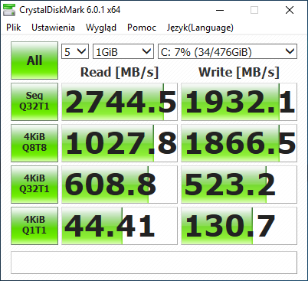Click the 4KiB Q32T1 write result 523.2
Image resolution: width=308 pixels, height=281 pixels.
click(239, 185)
